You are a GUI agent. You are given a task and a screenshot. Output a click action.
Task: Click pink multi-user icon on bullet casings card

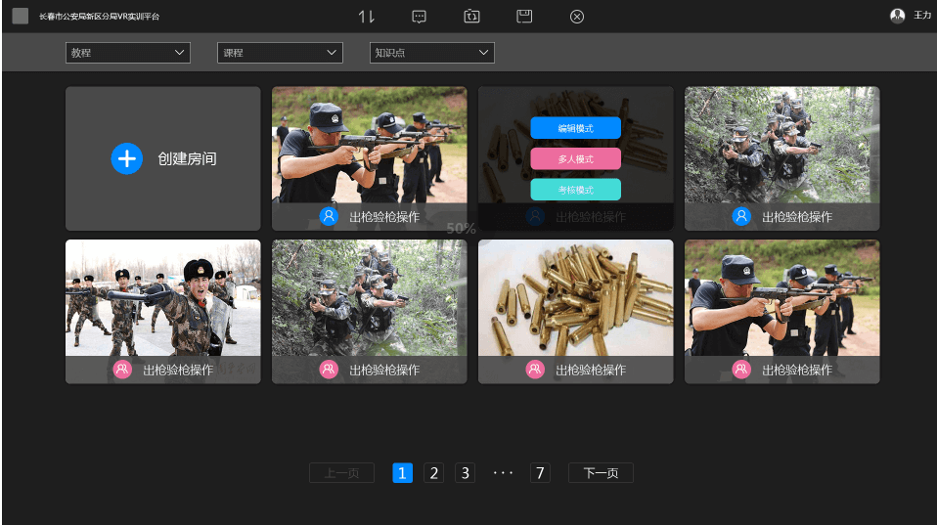[535, 370]
